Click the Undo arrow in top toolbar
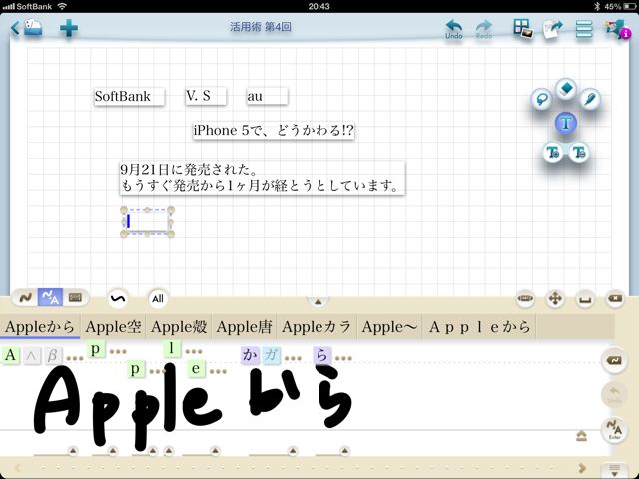Screen dimensions: 639x479 [454, 29]
